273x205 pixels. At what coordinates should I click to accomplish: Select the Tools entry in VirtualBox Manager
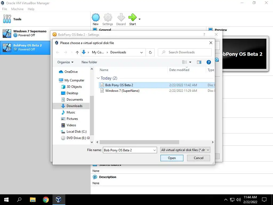45,19
